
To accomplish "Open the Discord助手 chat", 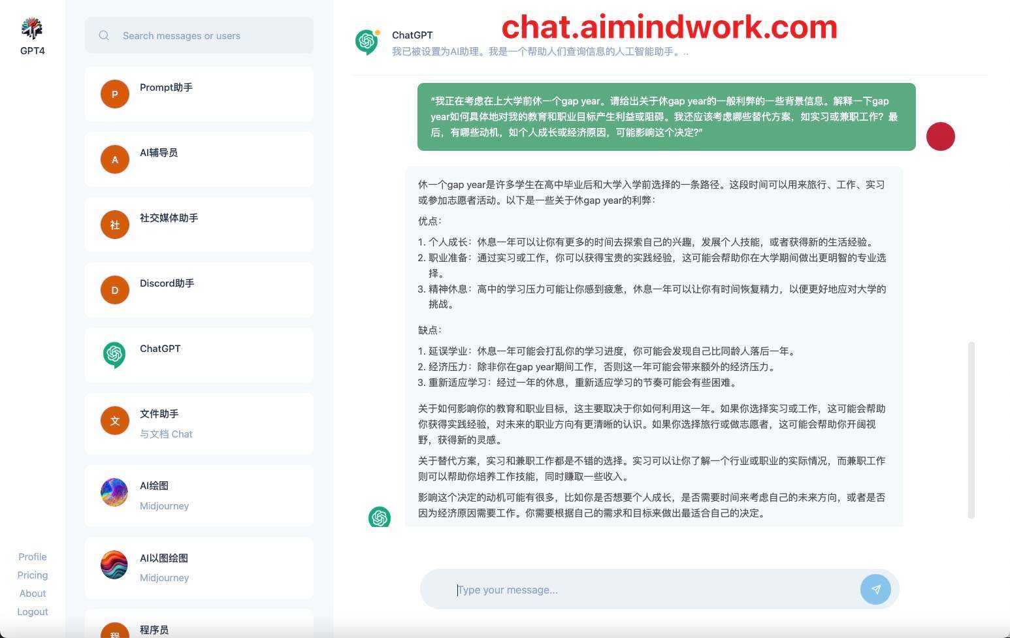I will tap(199, 290).
